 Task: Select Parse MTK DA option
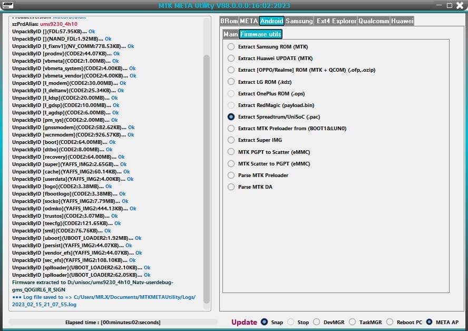[x=231, y=187]
